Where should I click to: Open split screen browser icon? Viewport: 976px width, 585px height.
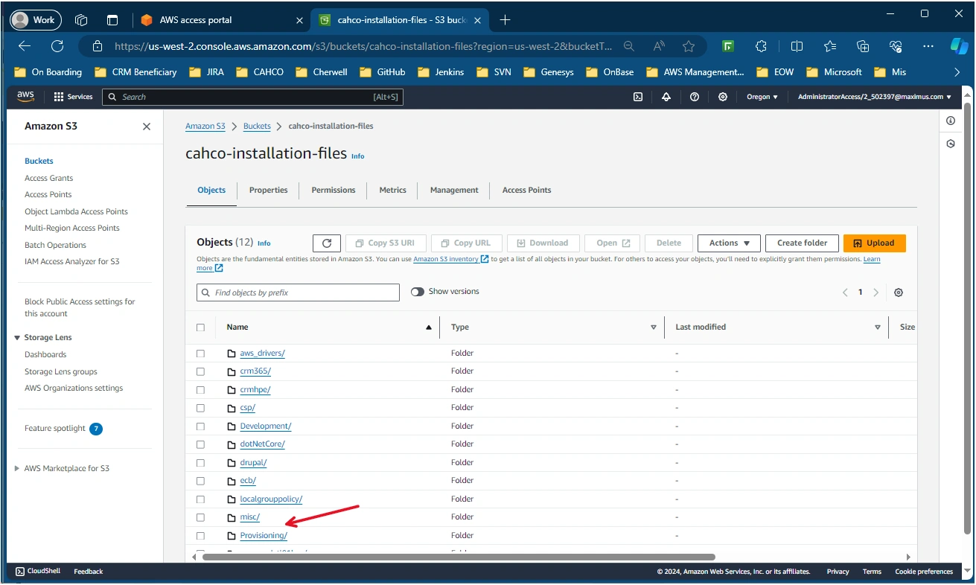pyautogui.click(x=797, y=46)
